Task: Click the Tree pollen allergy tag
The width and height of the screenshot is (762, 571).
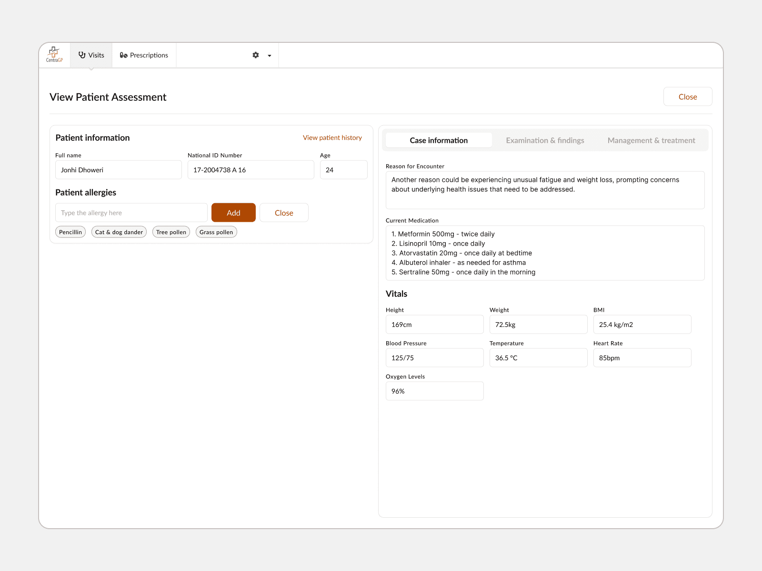Action: pyautogui.click(x=170, y=232)
